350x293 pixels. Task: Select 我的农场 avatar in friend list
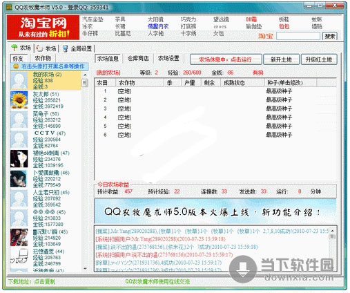[19, 80]
